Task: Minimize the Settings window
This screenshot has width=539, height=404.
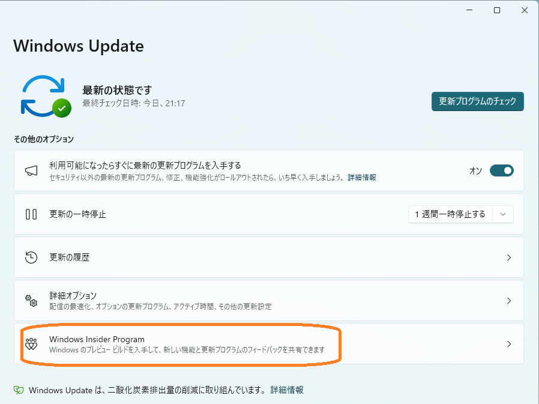Action: [469, 10]
